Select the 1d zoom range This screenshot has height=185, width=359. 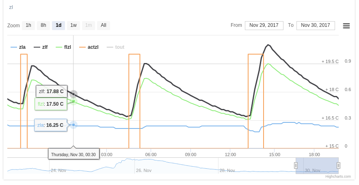(58, 26)
